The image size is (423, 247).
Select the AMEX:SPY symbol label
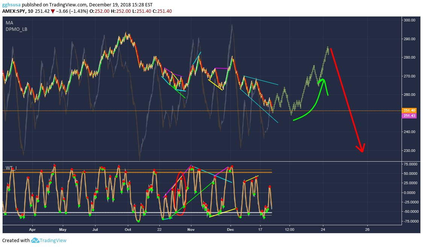pyautogui.click(x=14, y=11)
